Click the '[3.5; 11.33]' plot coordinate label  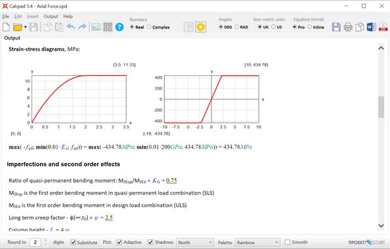click(124, 64)
